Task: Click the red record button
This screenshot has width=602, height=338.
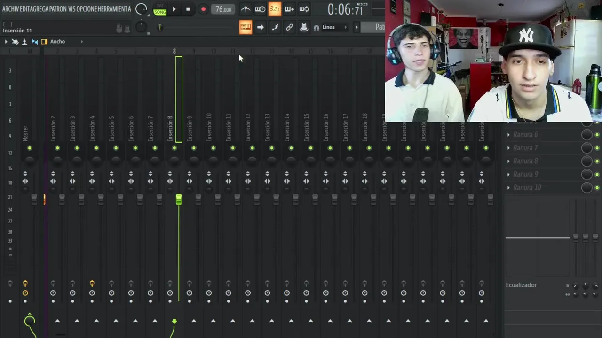Action: pyautogui.click(x=203, y=9)
